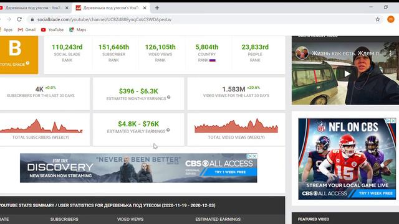399x224 pixels.
Task: Click the $396 - $6.3K monthly earnings
Action: [x=138, y=91]
